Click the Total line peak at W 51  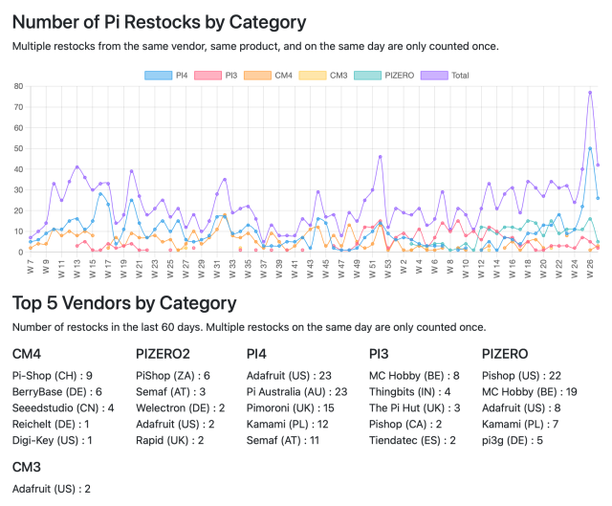(x=380, y=156)
